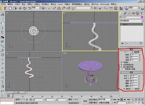Click the 自动关键点 button
The image size is (145, 105).
(x=93, y=99)
